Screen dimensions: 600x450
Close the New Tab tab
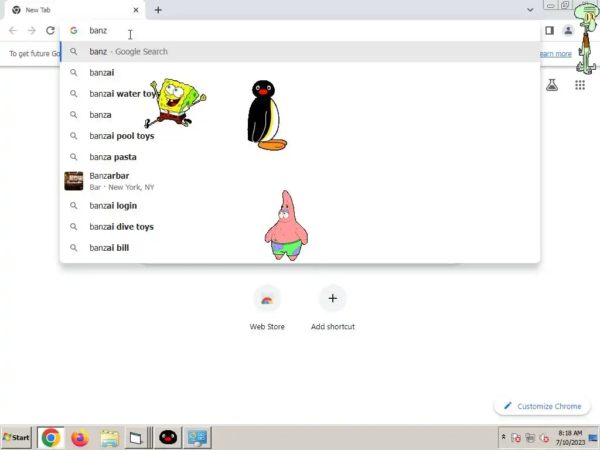pyautogui.click(x=136, y=10)
